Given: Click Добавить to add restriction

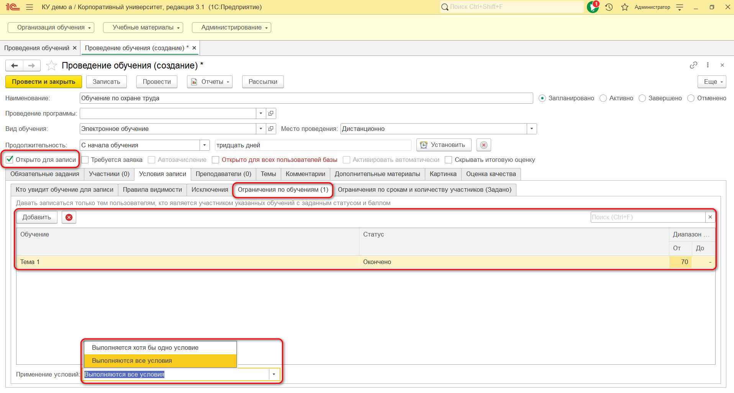Looking at the screenshot, I should (x=37, y=217).
